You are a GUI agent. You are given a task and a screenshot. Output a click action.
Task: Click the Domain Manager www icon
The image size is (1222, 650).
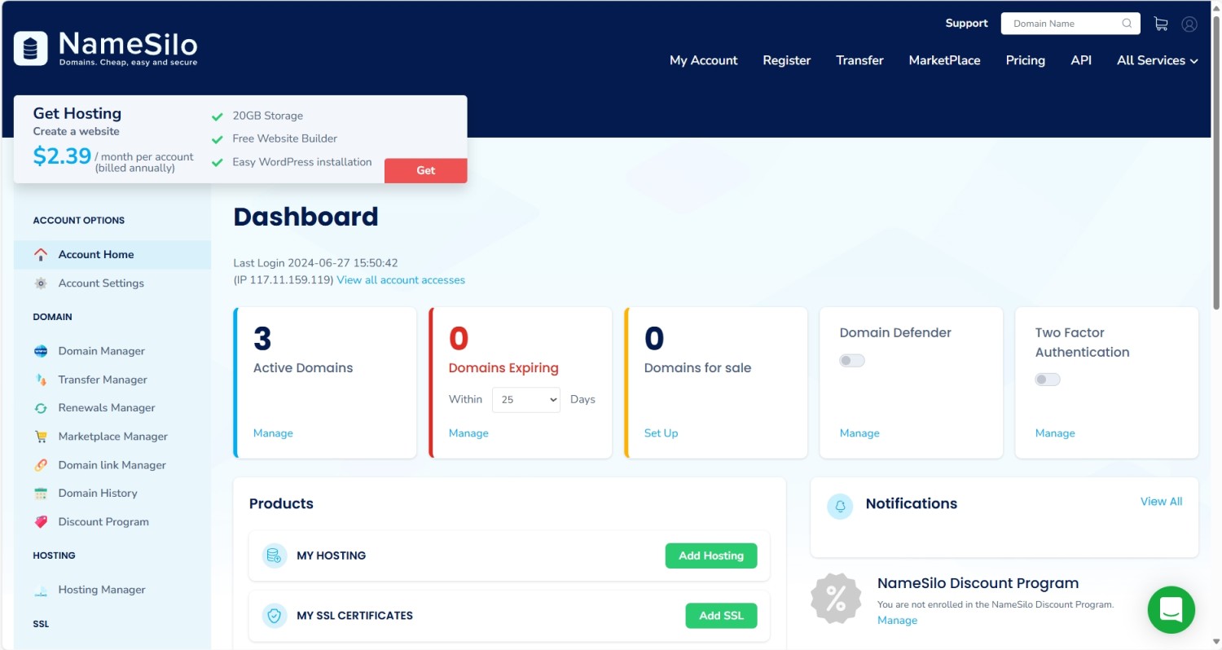(41, 351)
